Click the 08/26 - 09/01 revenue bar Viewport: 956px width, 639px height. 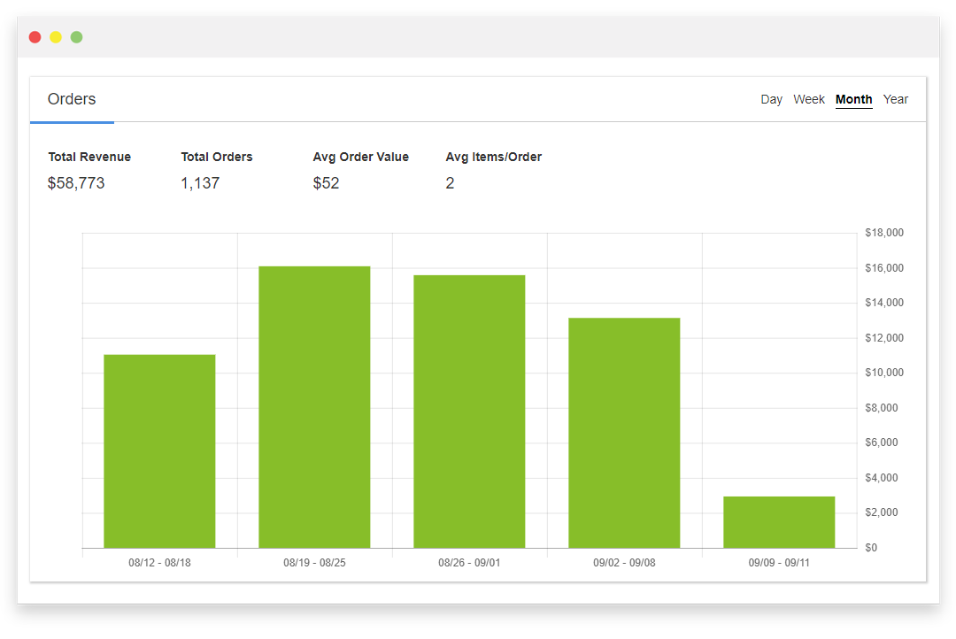tap(469, 412)
